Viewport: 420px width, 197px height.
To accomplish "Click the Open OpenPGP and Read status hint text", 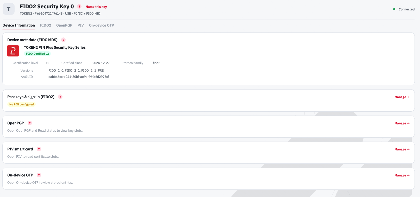I will click(45, 131).
